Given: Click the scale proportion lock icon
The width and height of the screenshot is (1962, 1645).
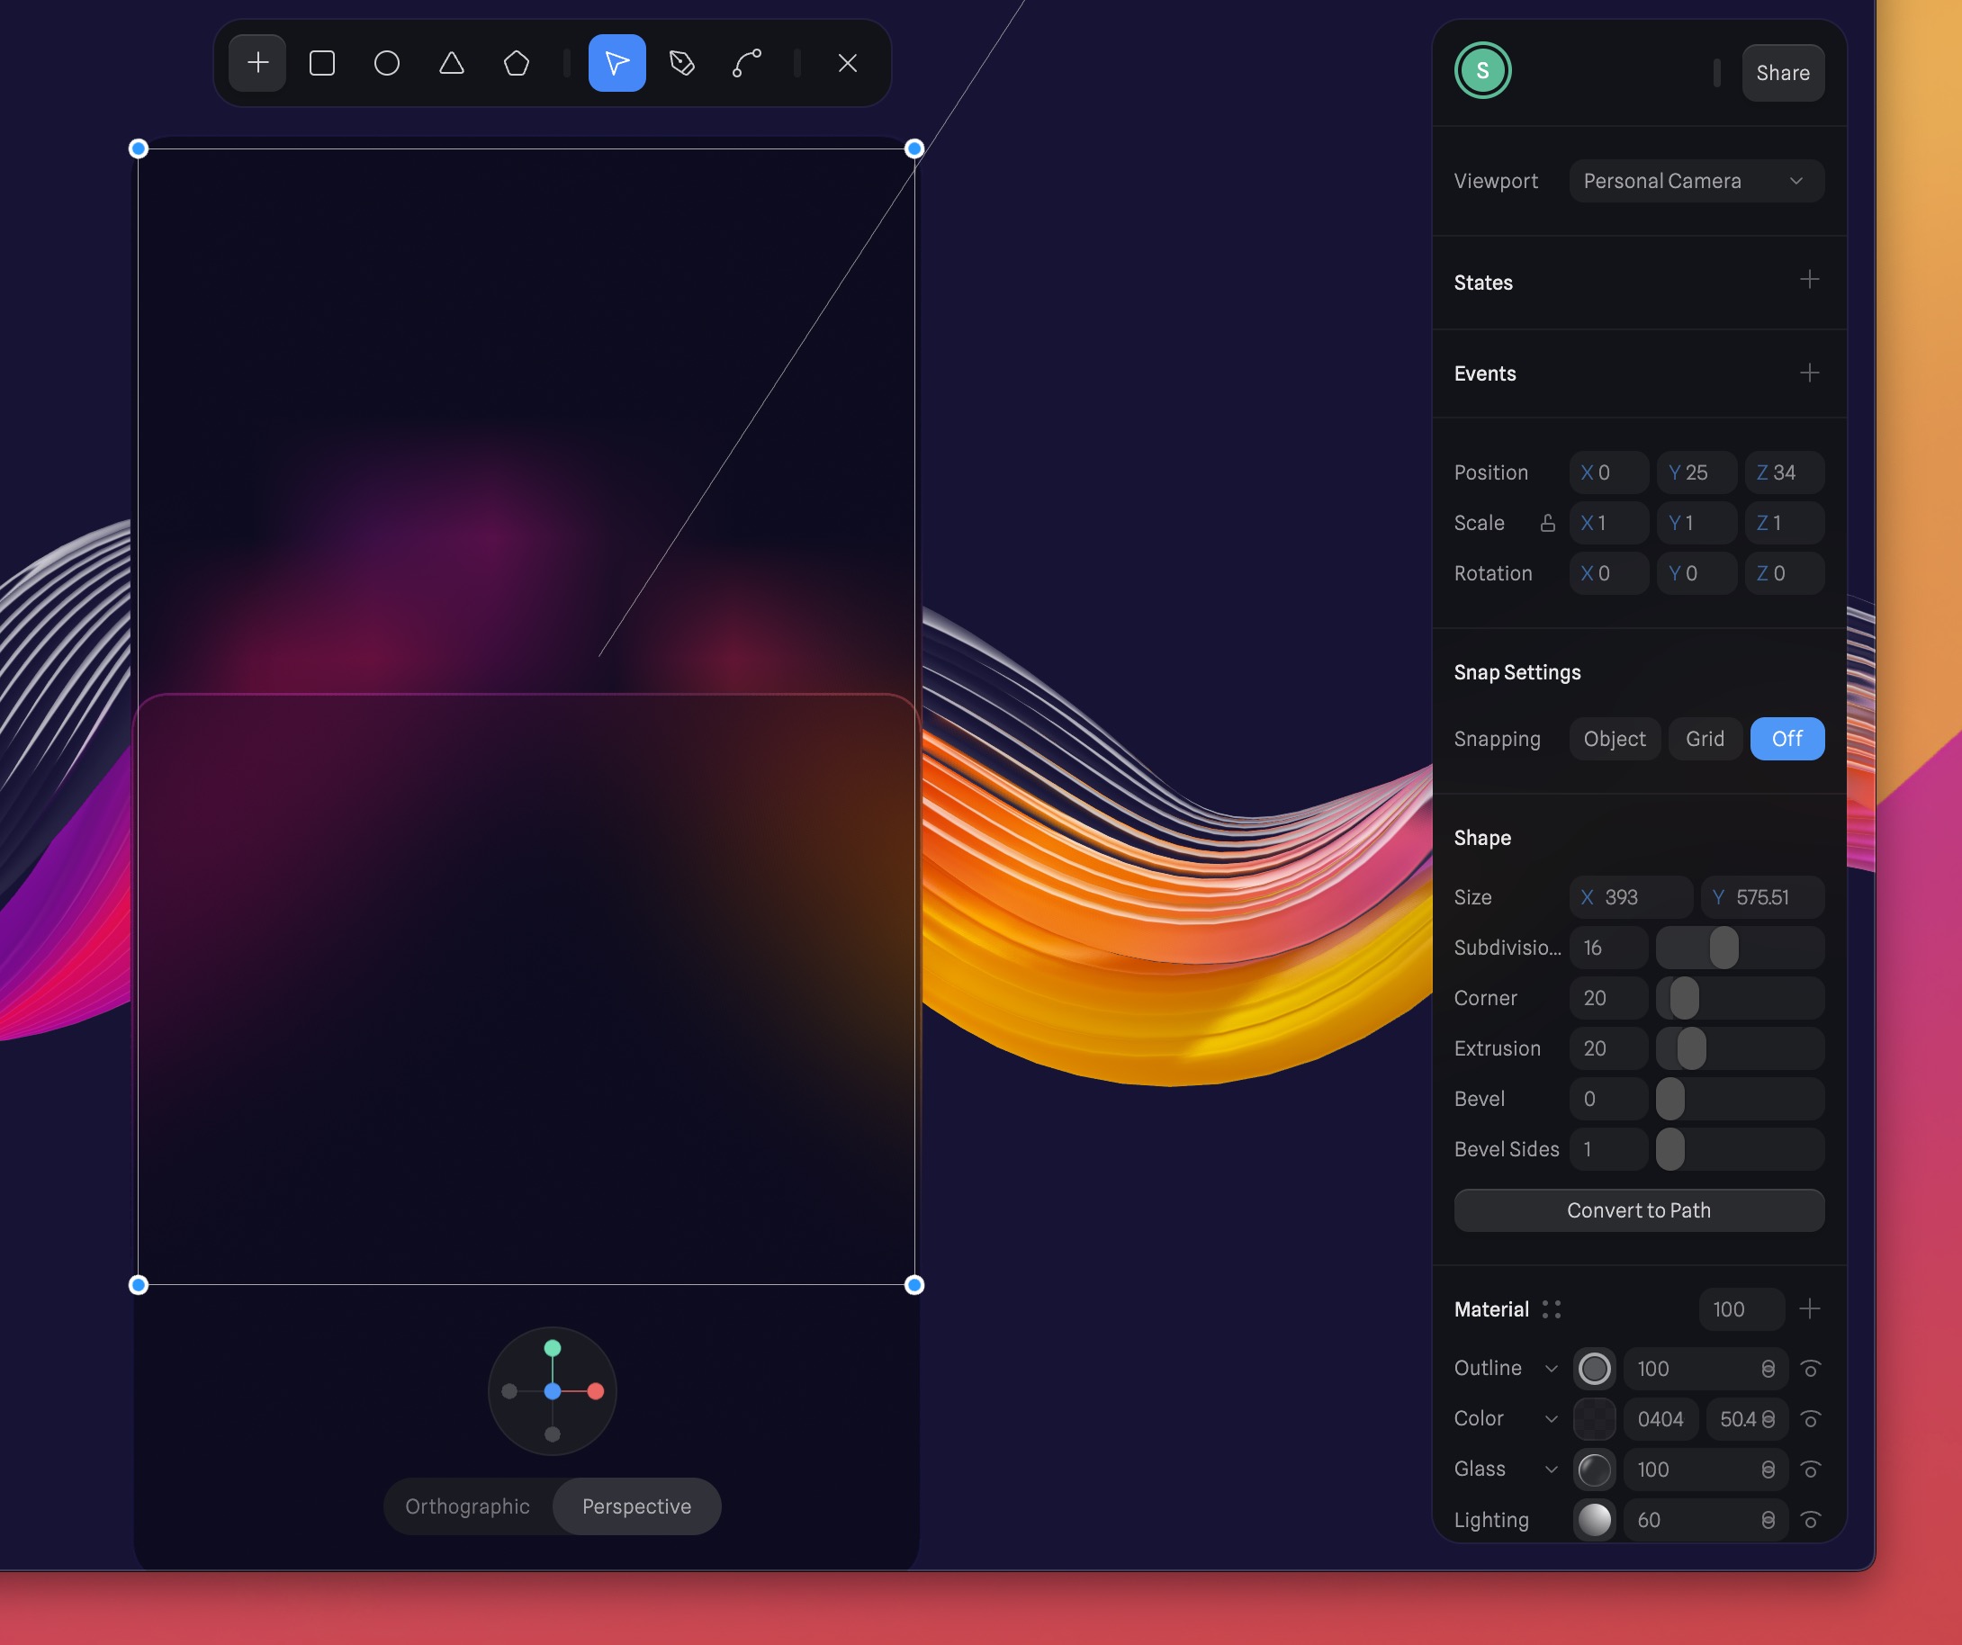Looking at the screenshot, I should [x=1547, y=523].
